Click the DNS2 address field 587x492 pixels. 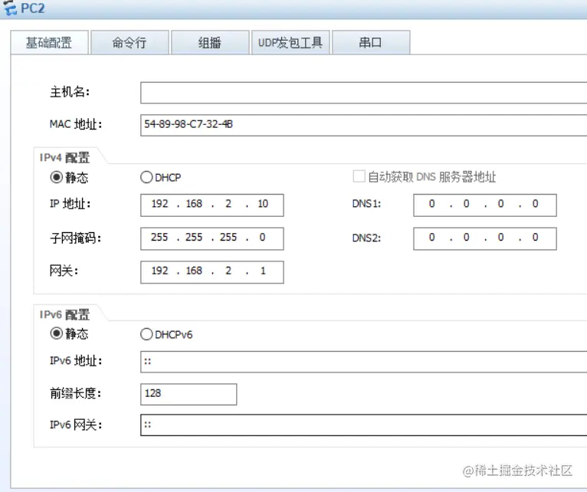point(485,238)
